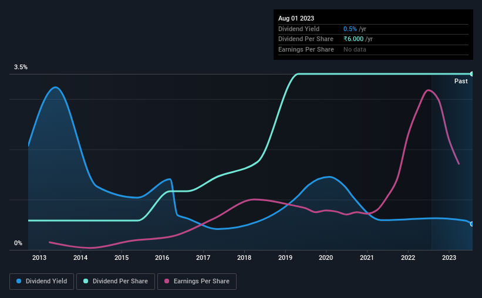
Task: Click the 3.5% y-axis label
Action: 21,67
